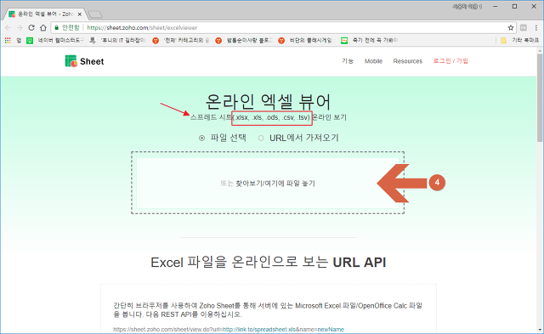Click the 온라인 엑셀 뷰어 heading
Screen dimensions: 544x334
point(268,102)
